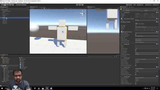Select the Hand tool in Unity toolbar

click(x=2, y=5)
